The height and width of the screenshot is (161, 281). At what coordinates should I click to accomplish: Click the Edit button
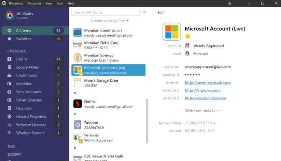(x=160, y=12)
